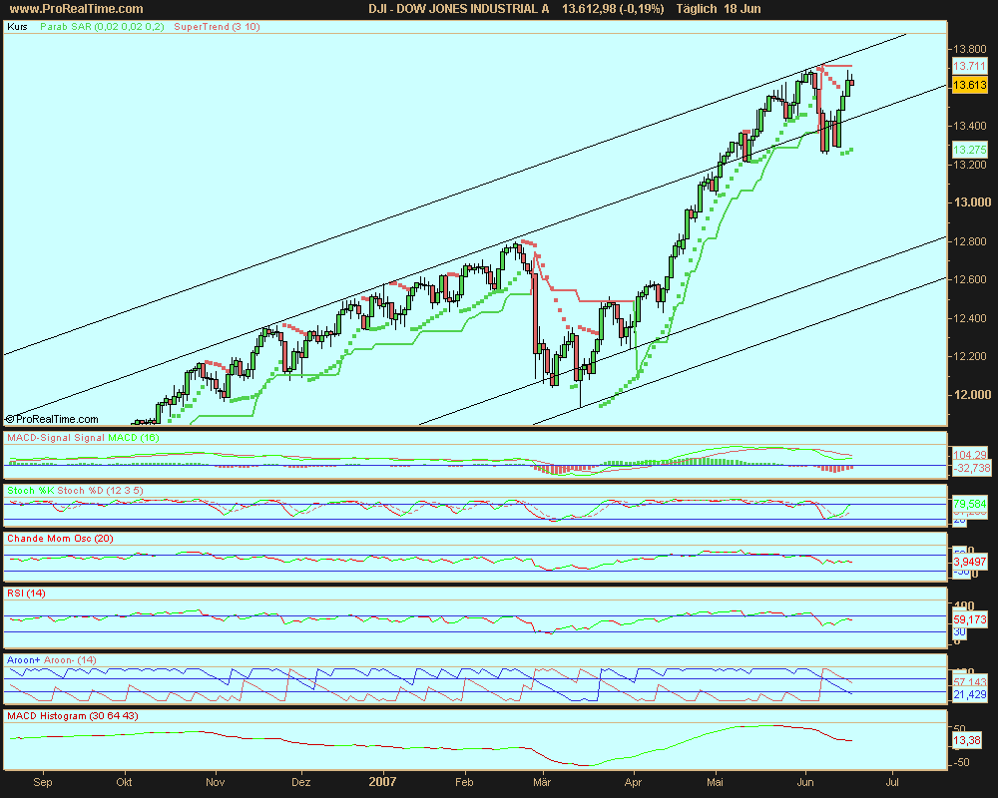This screenshot has width=998, height=798.
Task: Click the Jun month on time axis
Action: (805, 782)
